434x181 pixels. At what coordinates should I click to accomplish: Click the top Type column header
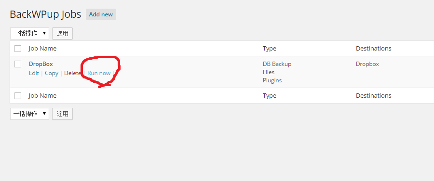269,48
